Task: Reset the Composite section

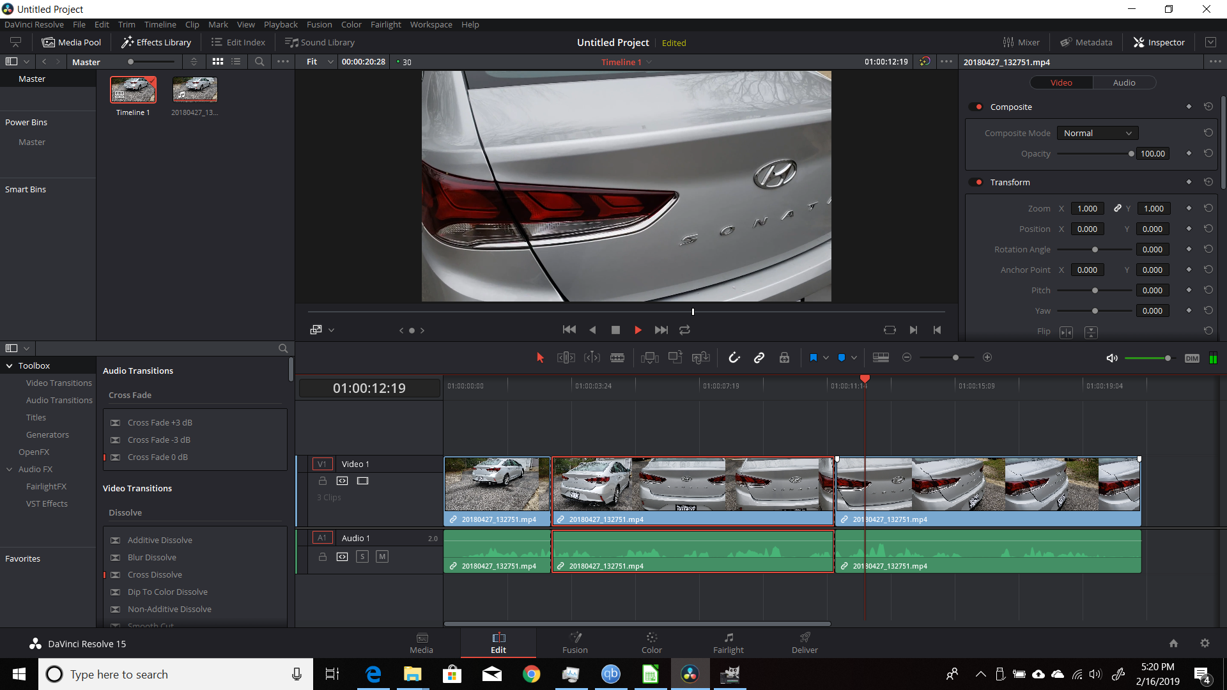Action: pyautogui.click(x=1208, y=107)
